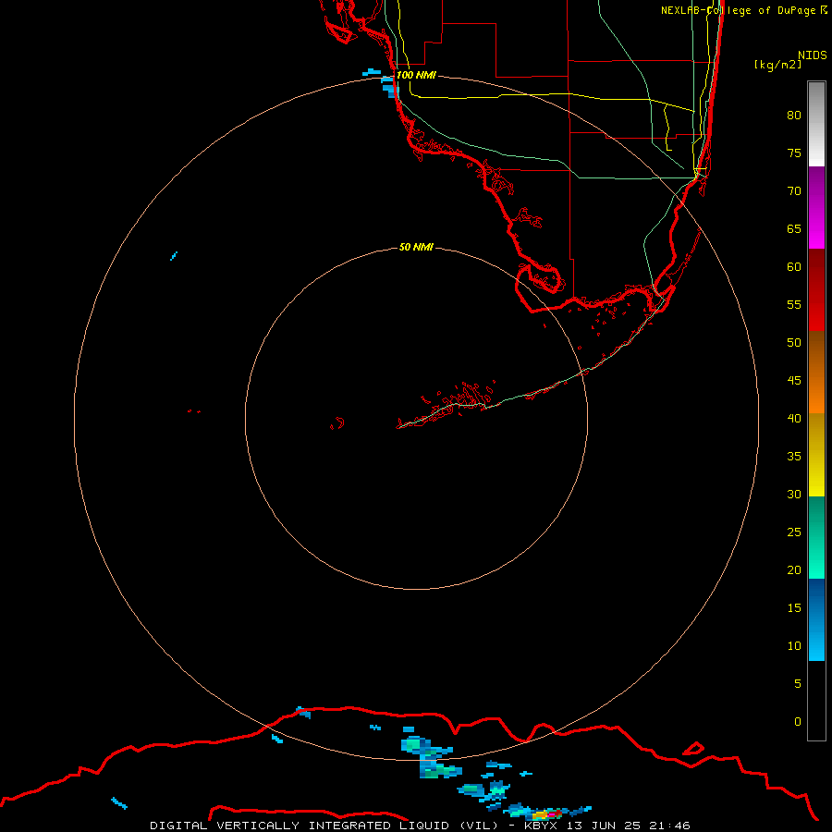This screenshot has height=832, width=832.
Task: Pick the green segment of the color bar
Action: click(816, 537)
